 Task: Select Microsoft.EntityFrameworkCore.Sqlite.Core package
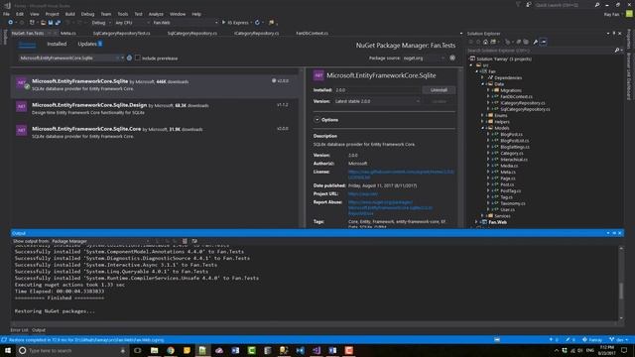click(156, 132)
